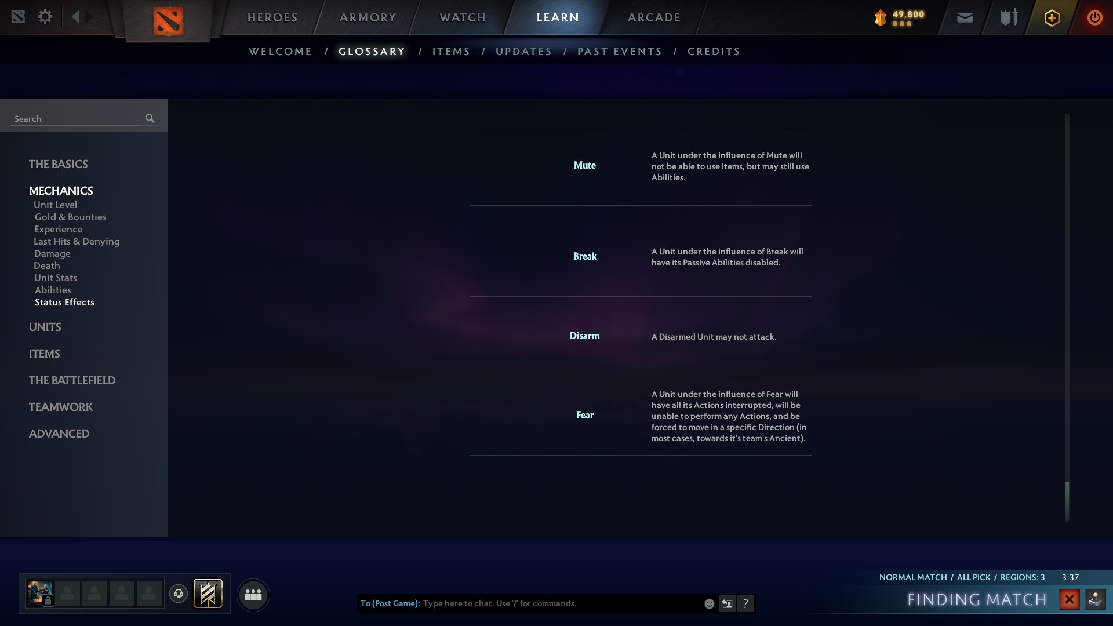Expand ADVANCED section in sidebar

(59, 434)
